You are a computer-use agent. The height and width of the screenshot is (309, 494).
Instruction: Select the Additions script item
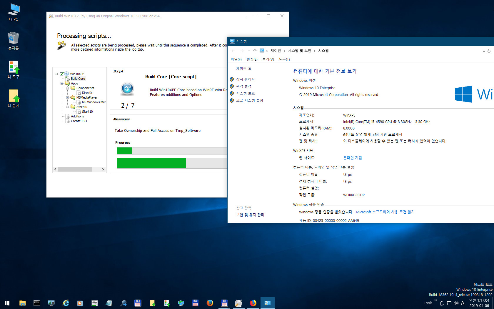[x=77, y=116]
